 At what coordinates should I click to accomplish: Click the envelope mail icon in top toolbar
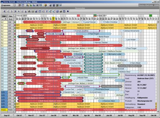[41, 5]
